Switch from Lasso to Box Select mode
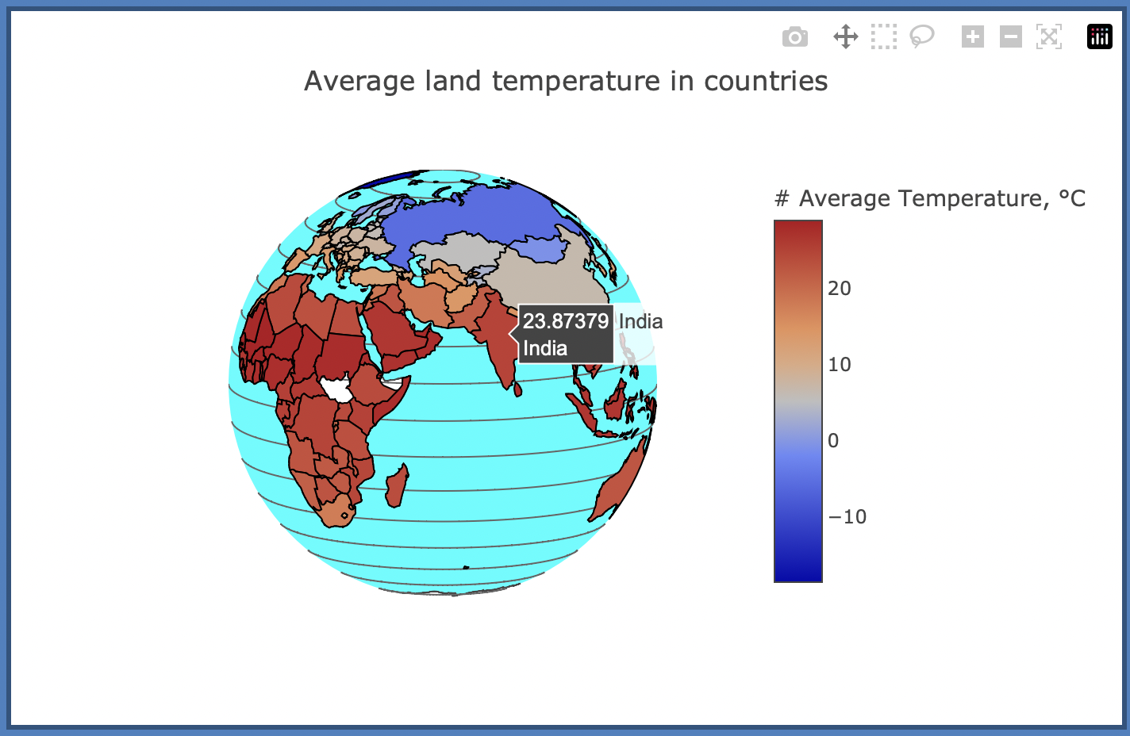 [883, 36]
